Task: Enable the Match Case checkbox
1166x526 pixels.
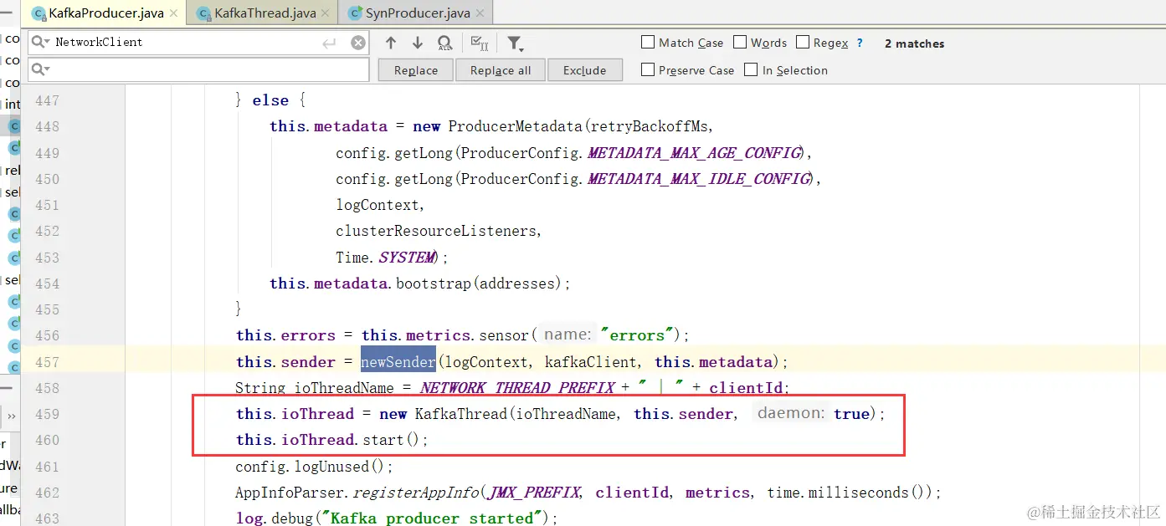Action: pos(648,42)
